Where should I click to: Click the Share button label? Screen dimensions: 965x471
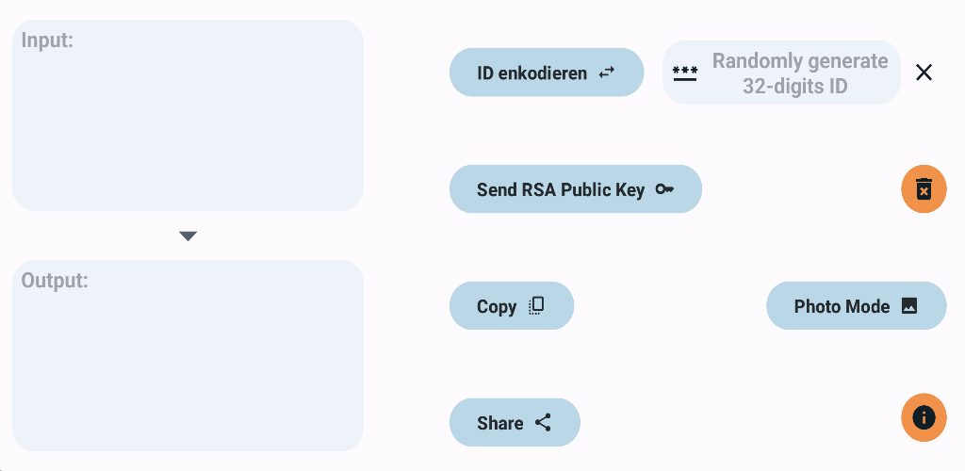tap(500, 423)
